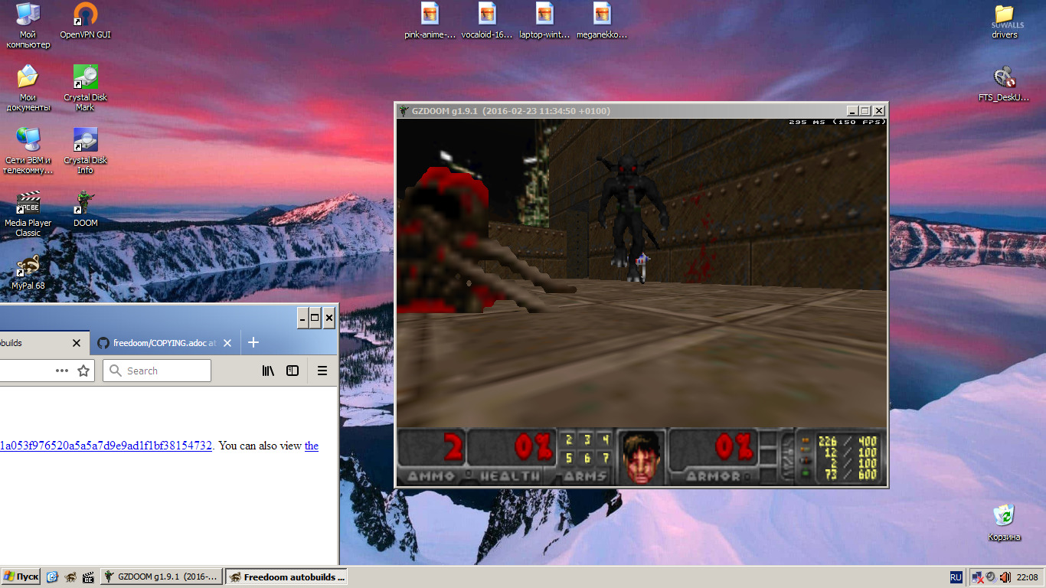Select the vocaloid-16 file on desktop
Viewport: 1046px width, 588px height.
487,21
